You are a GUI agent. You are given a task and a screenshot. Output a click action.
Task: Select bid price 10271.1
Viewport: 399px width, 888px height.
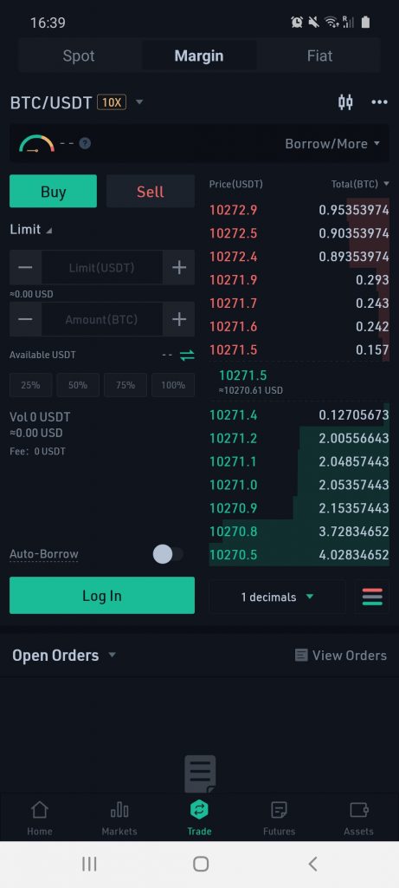point(234,461)
